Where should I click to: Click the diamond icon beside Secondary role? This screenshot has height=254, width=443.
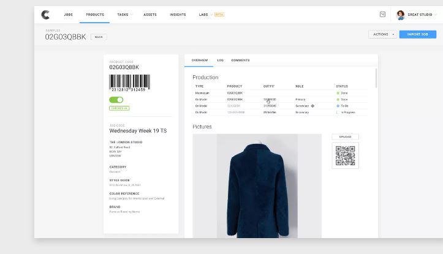(x=312, y=106)
